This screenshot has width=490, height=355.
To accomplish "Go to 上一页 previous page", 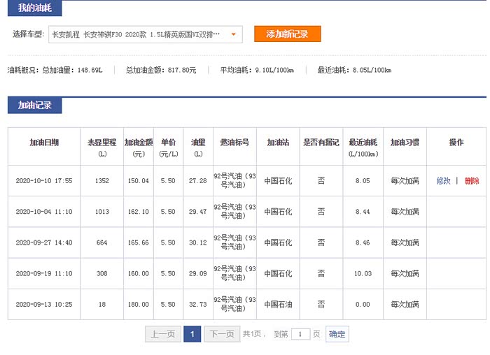I will [162, 334].
